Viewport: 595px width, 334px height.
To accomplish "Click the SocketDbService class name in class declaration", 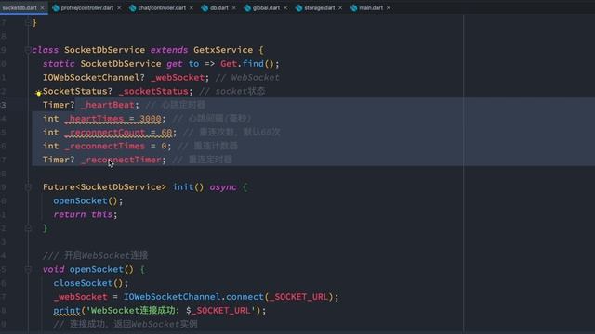I will click(104, 50).
